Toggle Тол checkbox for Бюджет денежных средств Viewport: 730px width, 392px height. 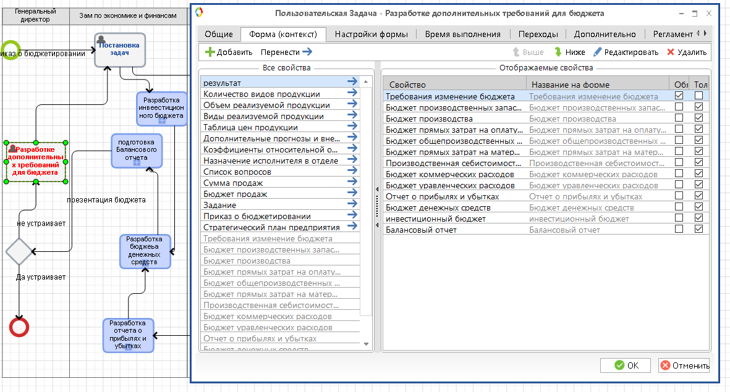tap(698, 207)
